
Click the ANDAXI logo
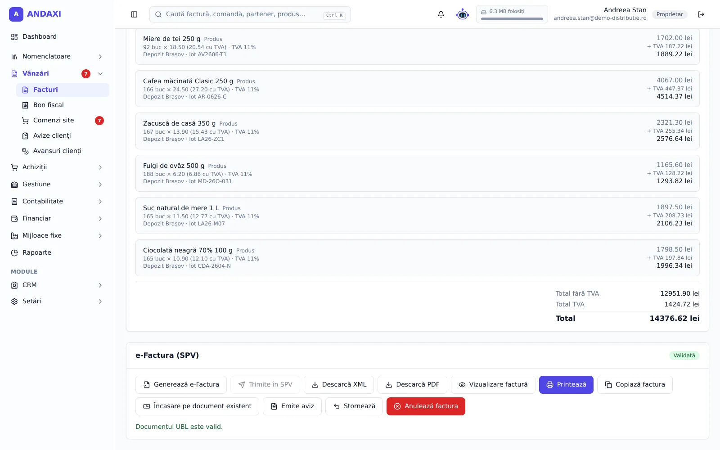click(x=35, y=14)
